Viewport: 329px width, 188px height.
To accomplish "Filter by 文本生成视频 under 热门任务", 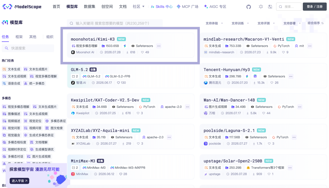I will tap(14, 76).
